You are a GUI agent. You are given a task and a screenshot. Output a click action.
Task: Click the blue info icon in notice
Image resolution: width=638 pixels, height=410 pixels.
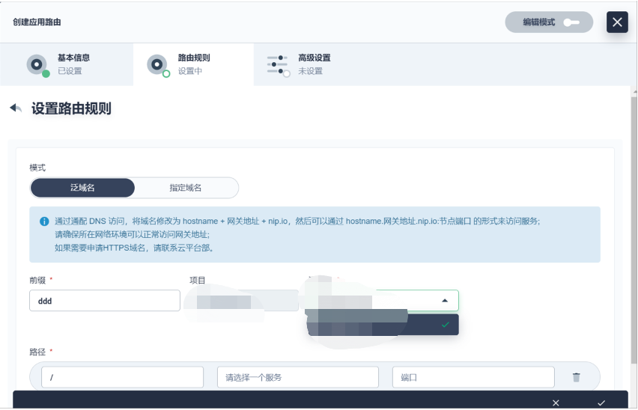44,221
